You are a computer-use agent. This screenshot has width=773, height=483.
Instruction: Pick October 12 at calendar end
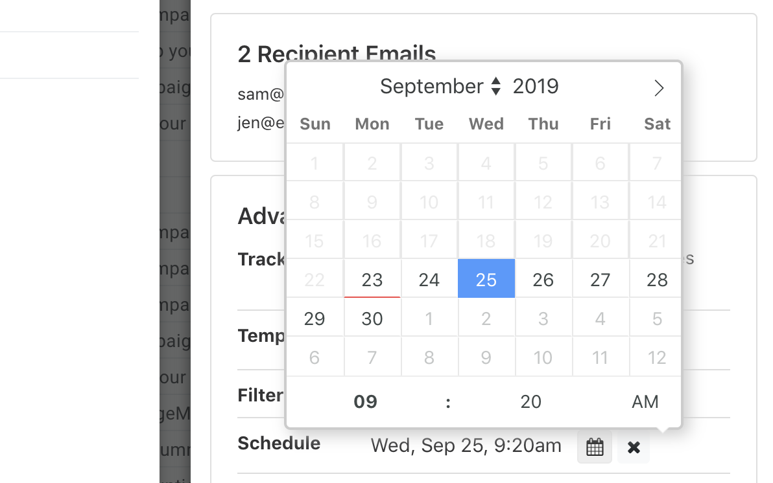point(657,357)
